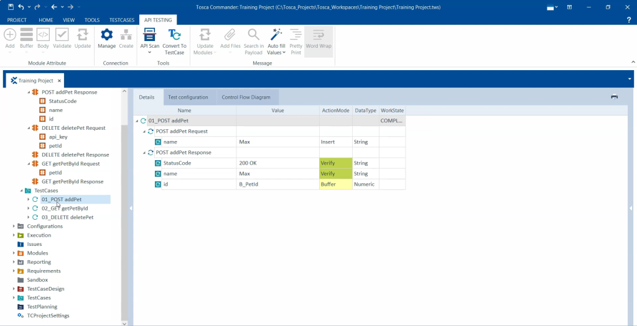Click the tree panel vertical scrollbar
Screen dimensions: 637x326
[x=124, y=223]
